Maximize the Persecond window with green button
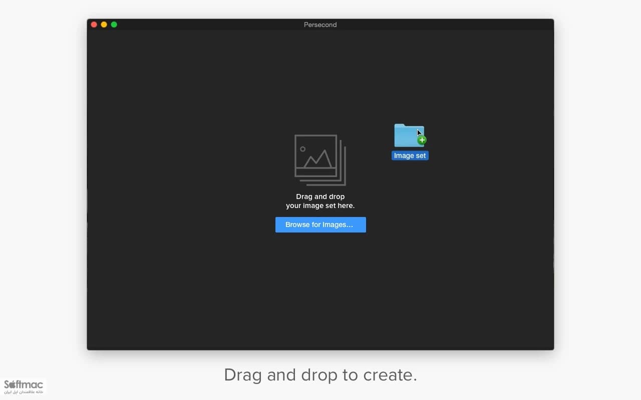 [114, 24]
